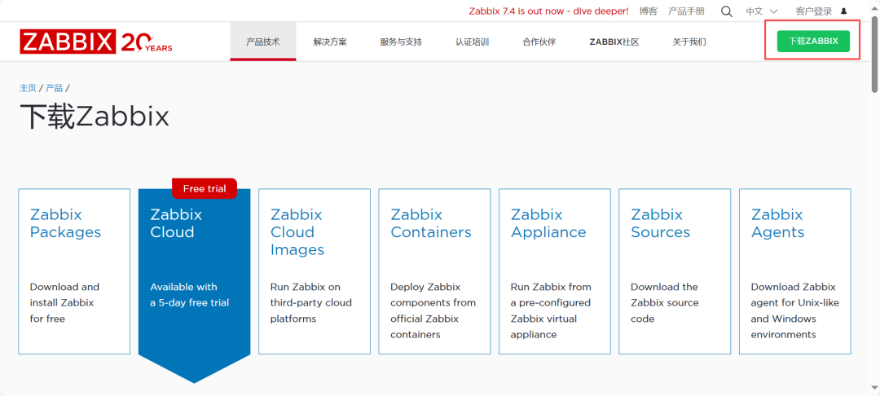
Task: Click the red Free trial badge
Action: coord(205,188)
